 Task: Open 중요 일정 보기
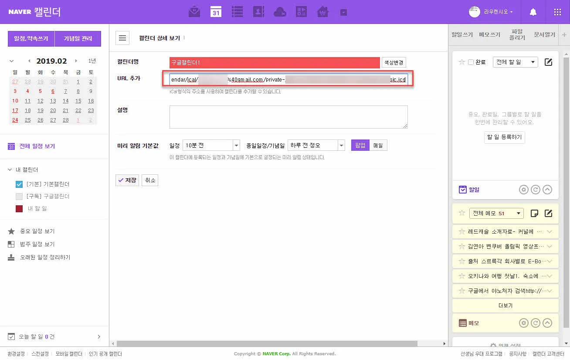pyautogui.click(x=37, y=231)
